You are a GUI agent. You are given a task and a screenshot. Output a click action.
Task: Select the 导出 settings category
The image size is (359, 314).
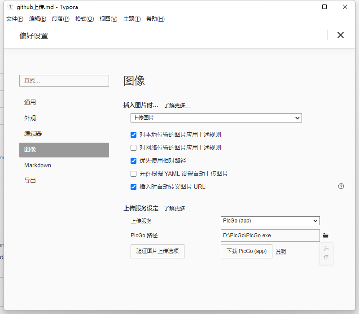tap(64, 180)
